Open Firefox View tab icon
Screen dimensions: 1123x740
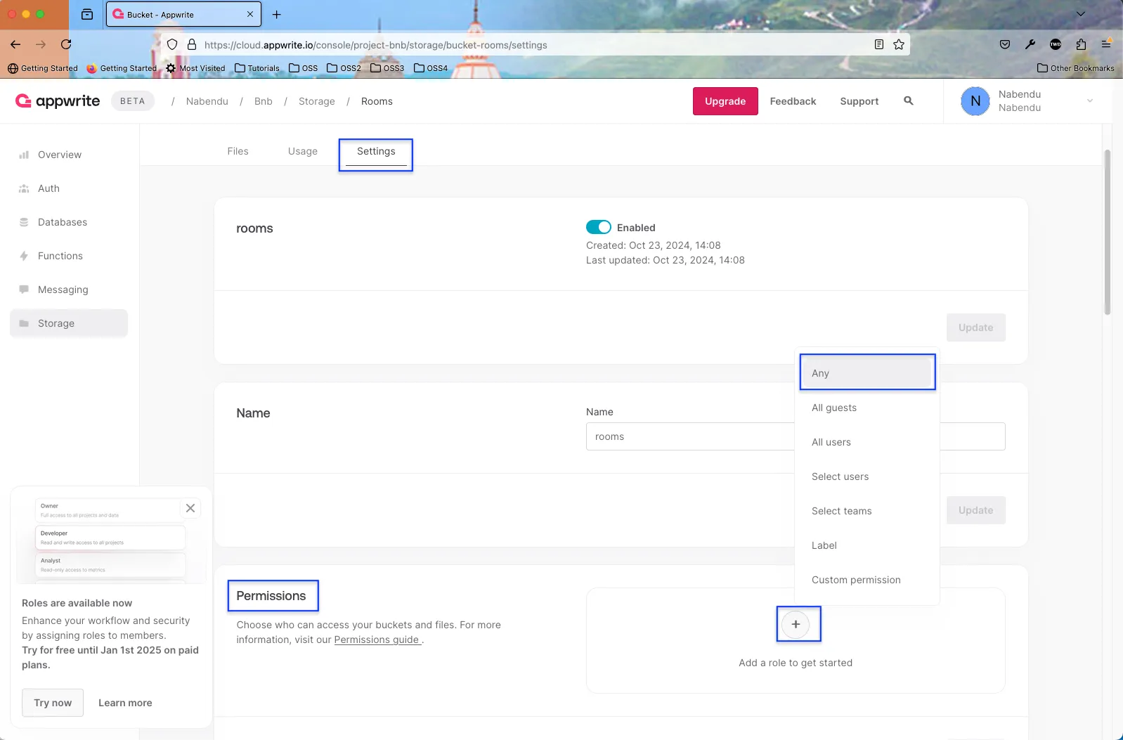[x=87, y=14]
